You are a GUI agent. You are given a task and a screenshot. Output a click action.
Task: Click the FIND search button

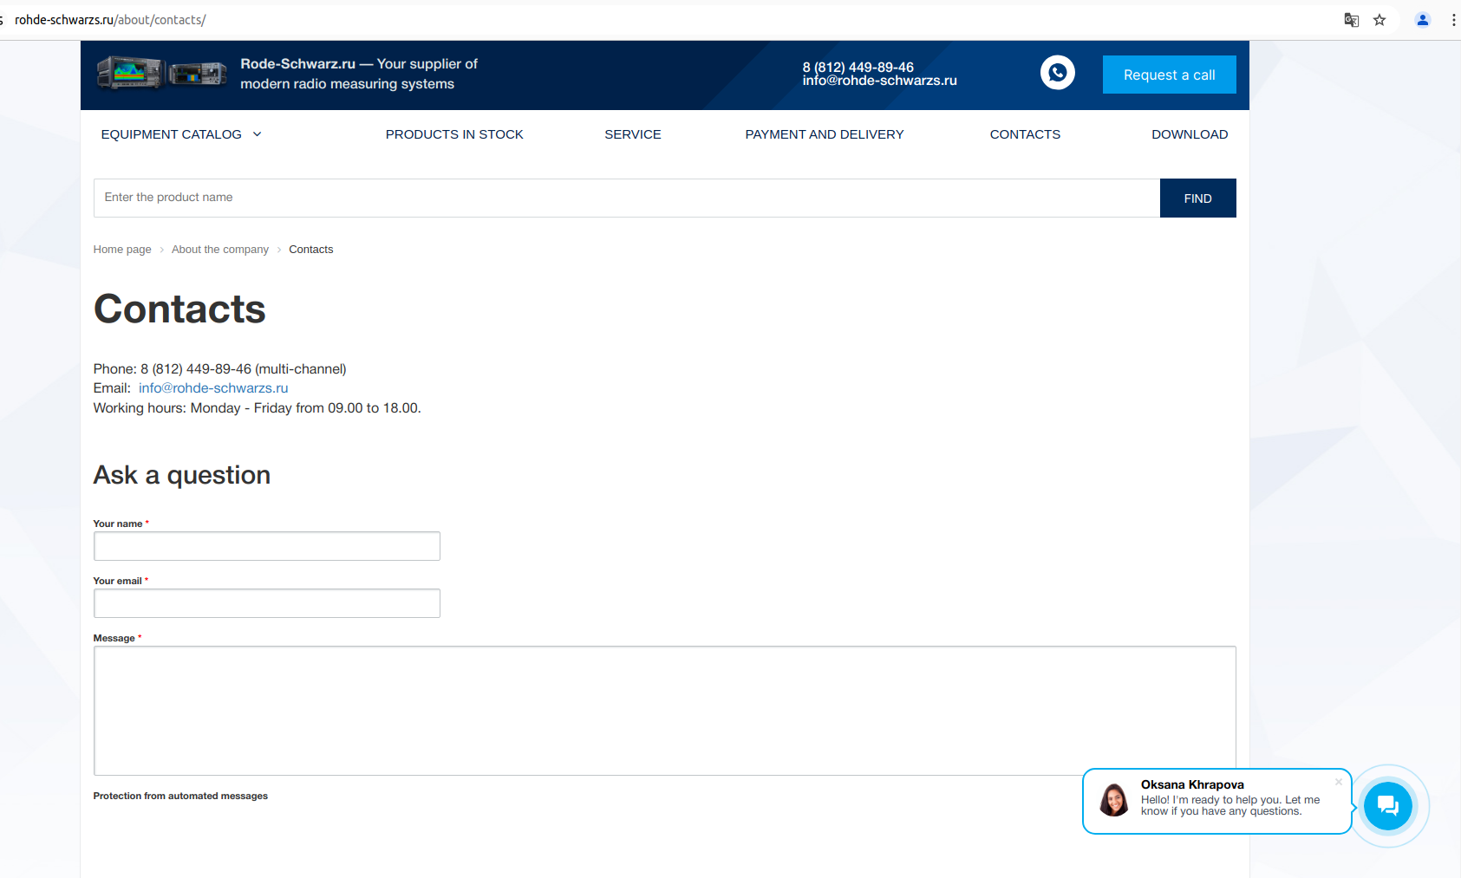(x=1197, y=198)
